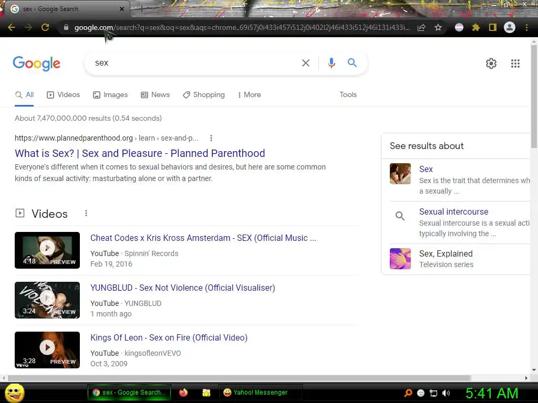Open the Chrome three-dot menu
This screenshot has width=538, height=403.
click(526, 27)
